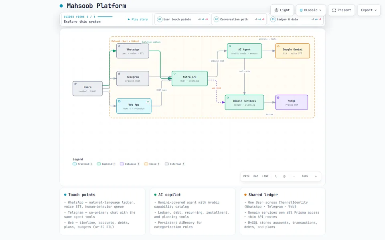Toggle the Light theme sun button

282,10
